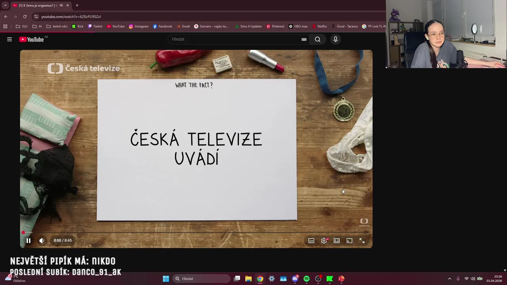Pause the YouTube video
The image size is (507, 285).
(x=29, y=241)
